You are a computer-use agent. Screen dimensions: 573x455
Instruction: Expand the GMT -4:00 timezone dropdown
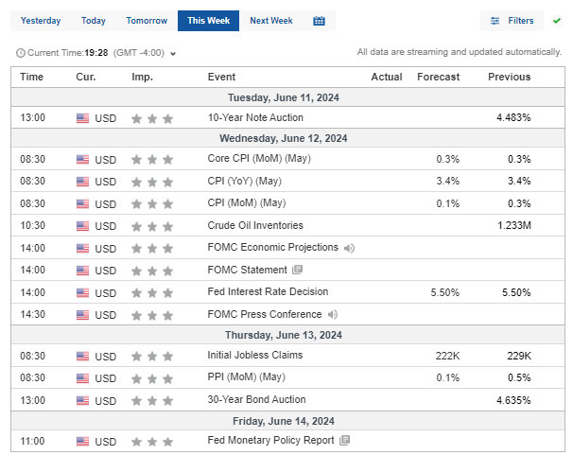point(173,54)
